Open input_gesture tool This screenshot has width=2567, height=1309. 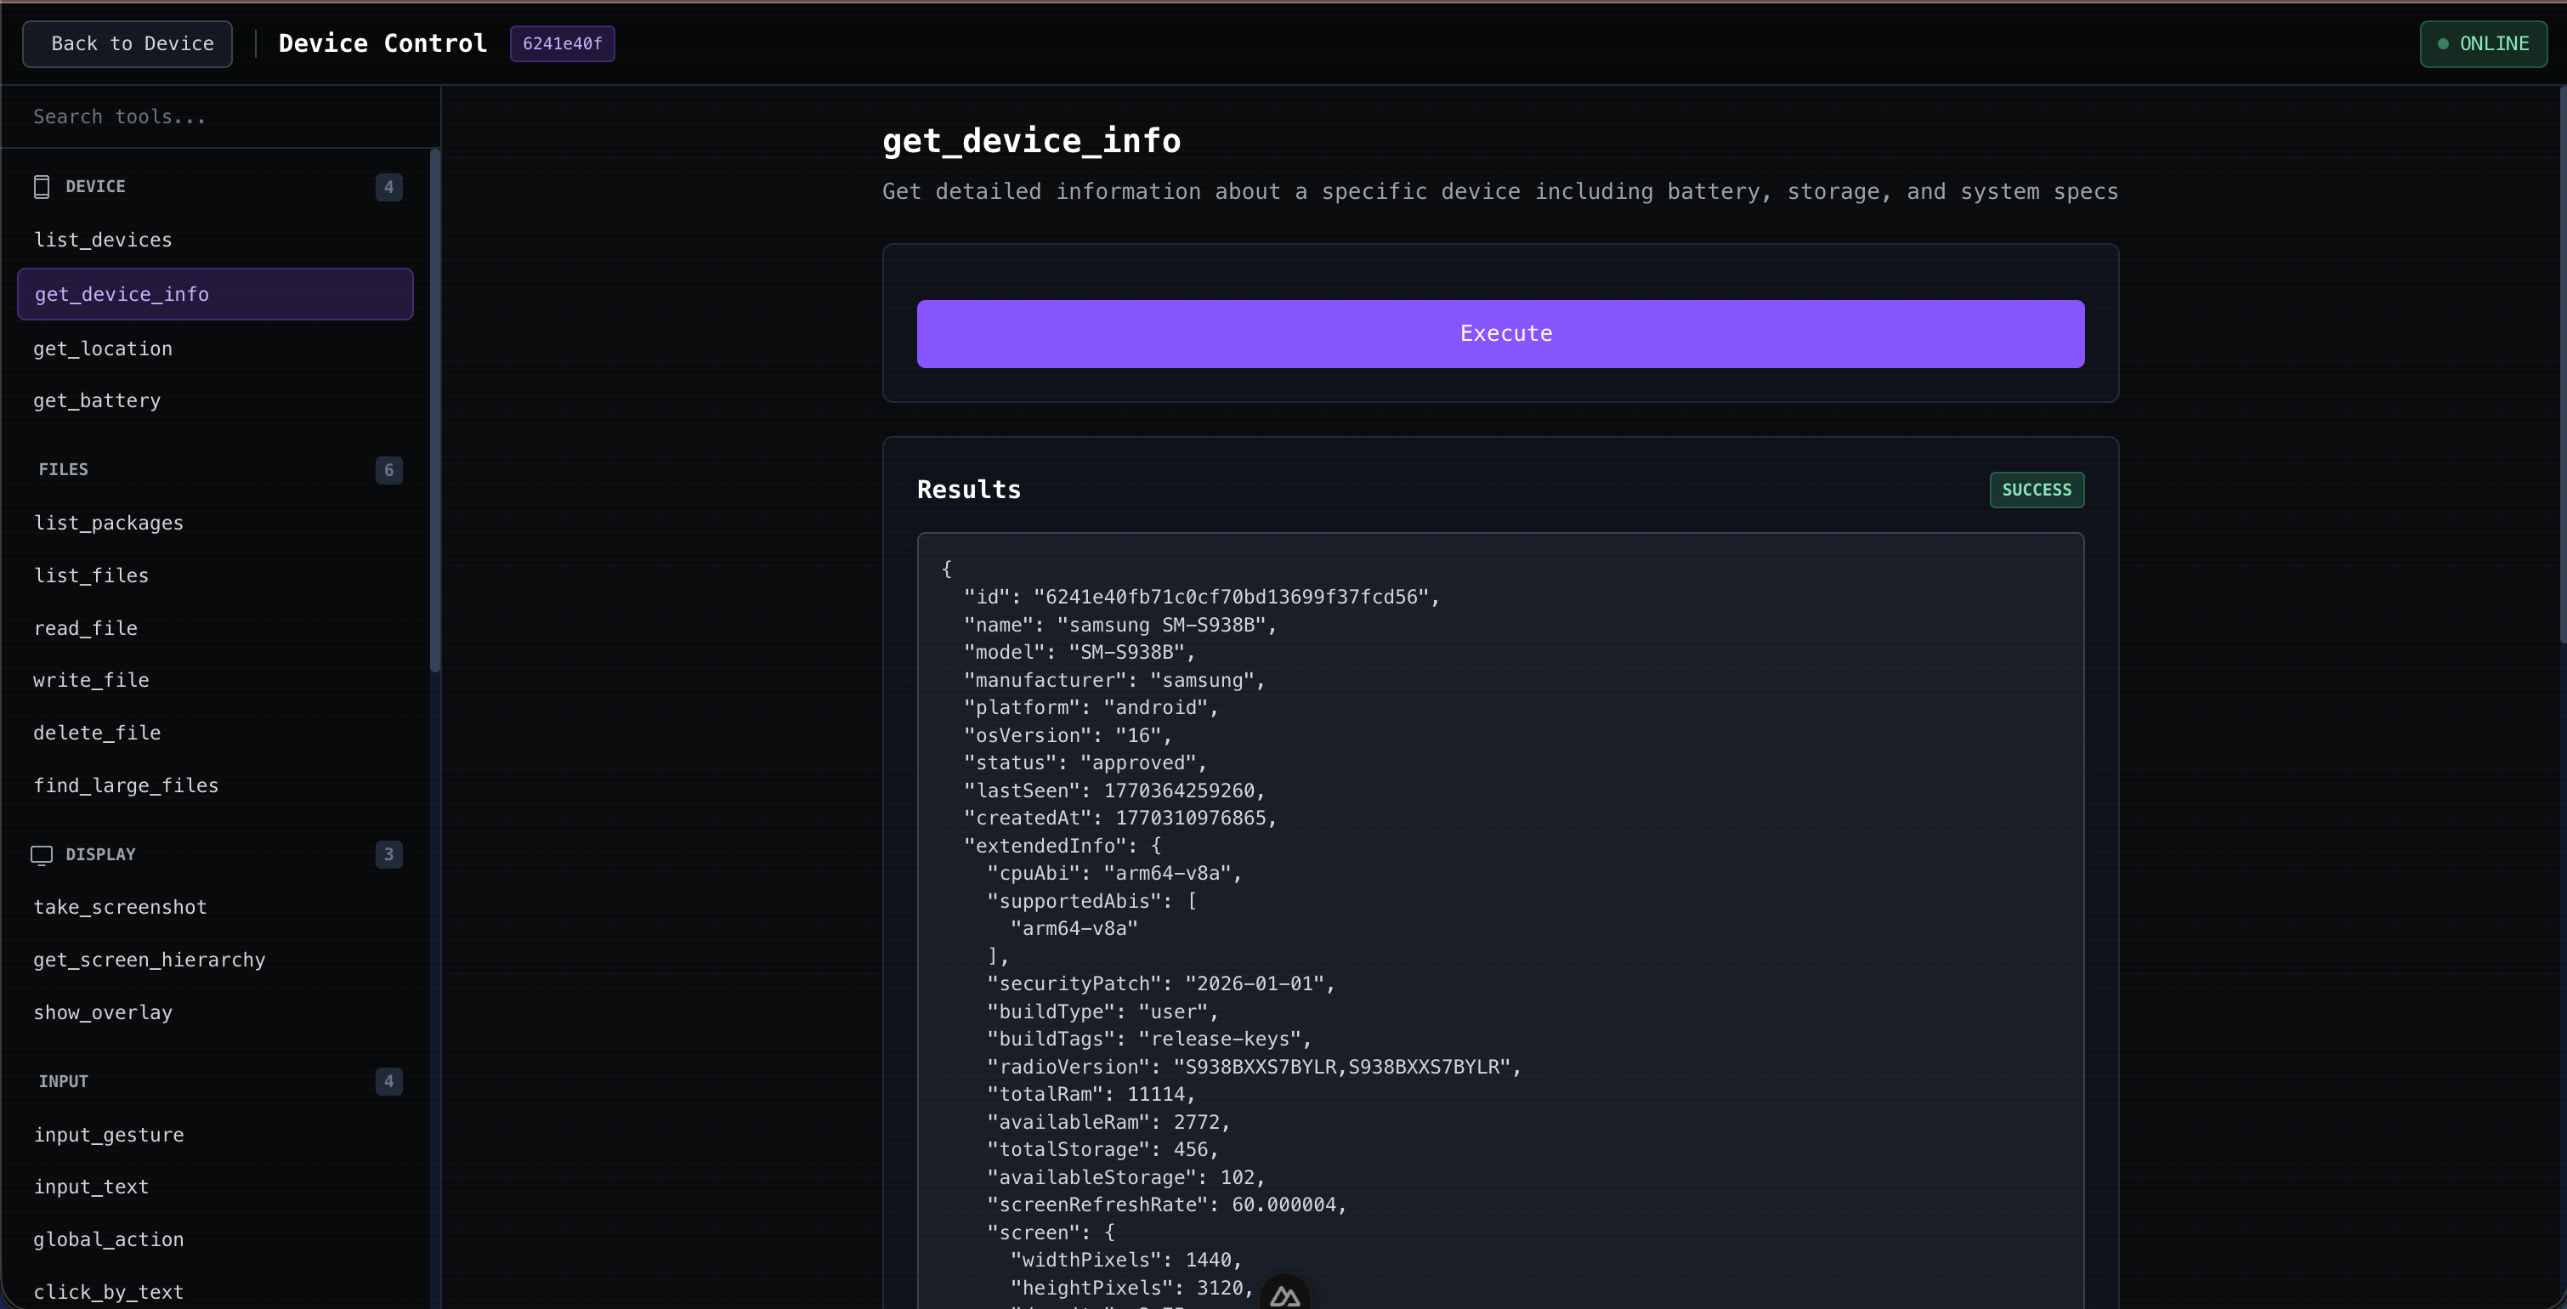[215, 1136]
